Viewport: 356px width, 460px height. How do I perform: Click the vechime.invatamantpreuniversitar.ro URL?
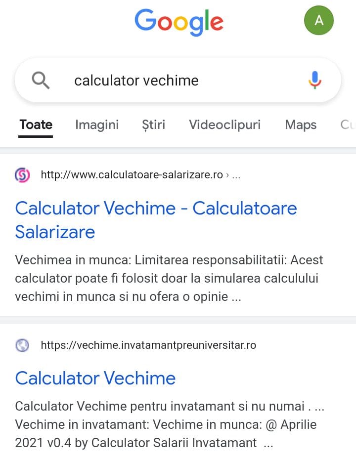(x=148, y=345)
